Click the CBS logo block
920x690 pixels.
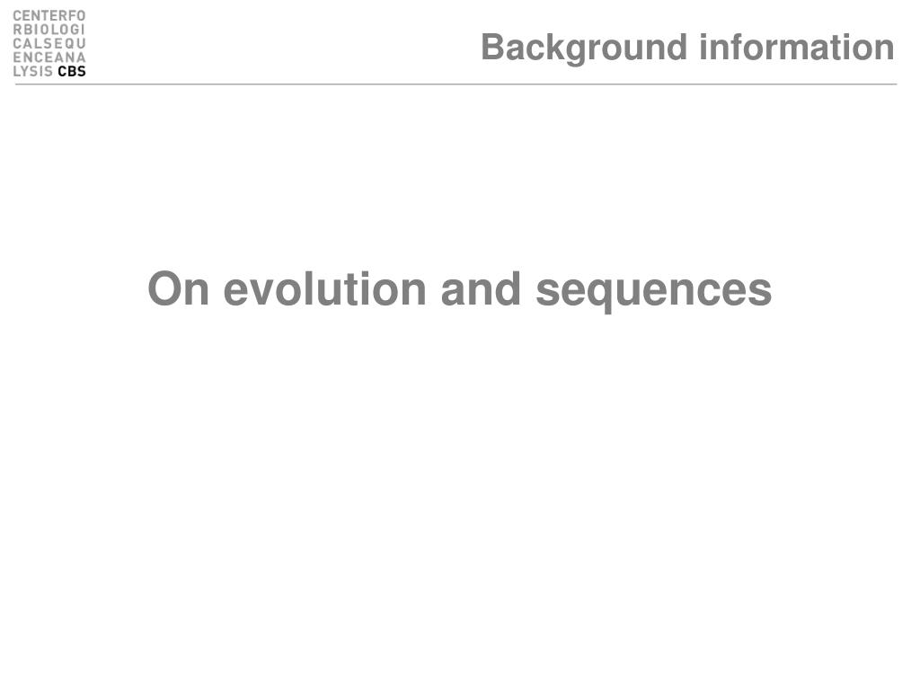[49, 44]
